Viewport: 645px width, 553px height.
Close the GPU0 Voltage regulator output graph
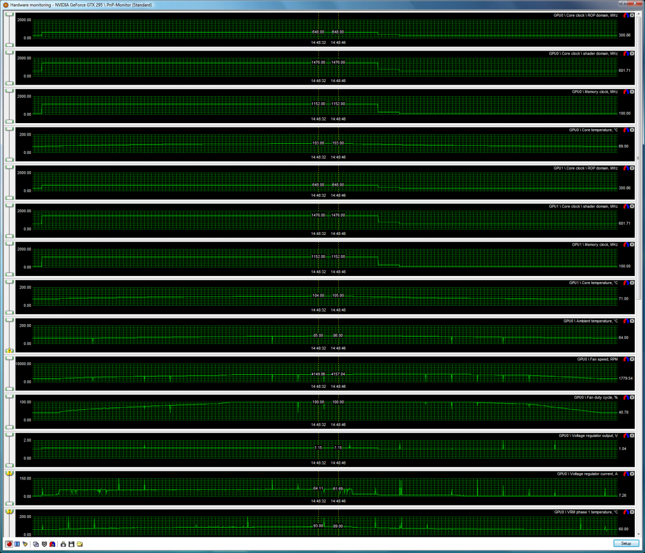pyautogui.click(x=632, y=436)
